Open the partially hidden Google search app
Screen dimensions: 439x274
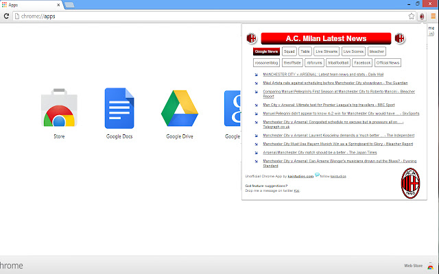point(233,108)
